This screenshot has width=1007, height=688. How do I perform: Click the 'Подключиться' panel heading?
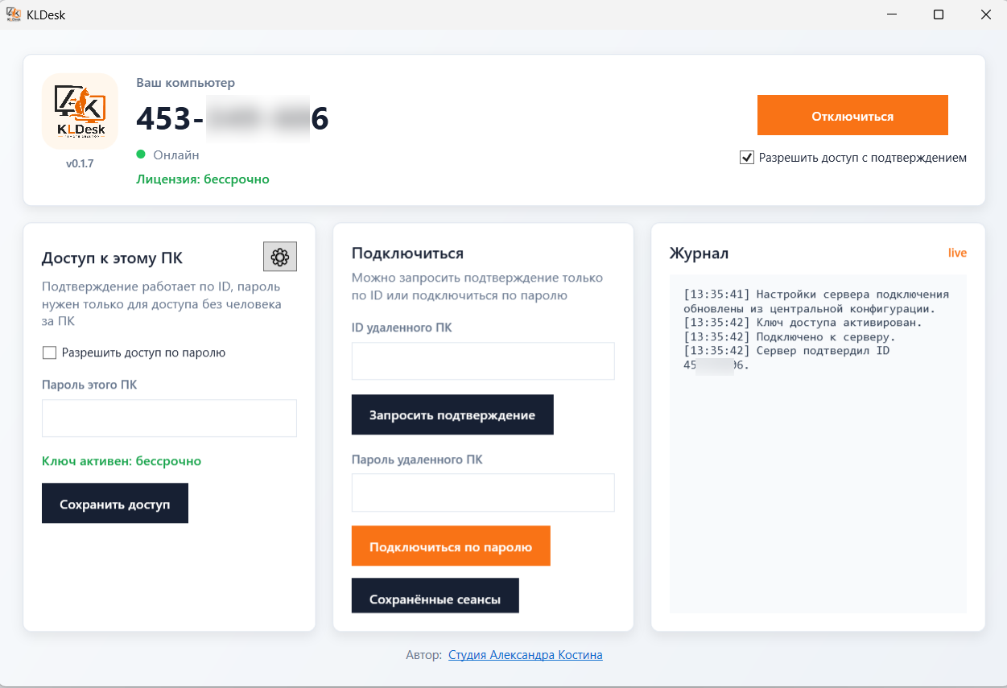pyautogui.click(x=407, y=253)
